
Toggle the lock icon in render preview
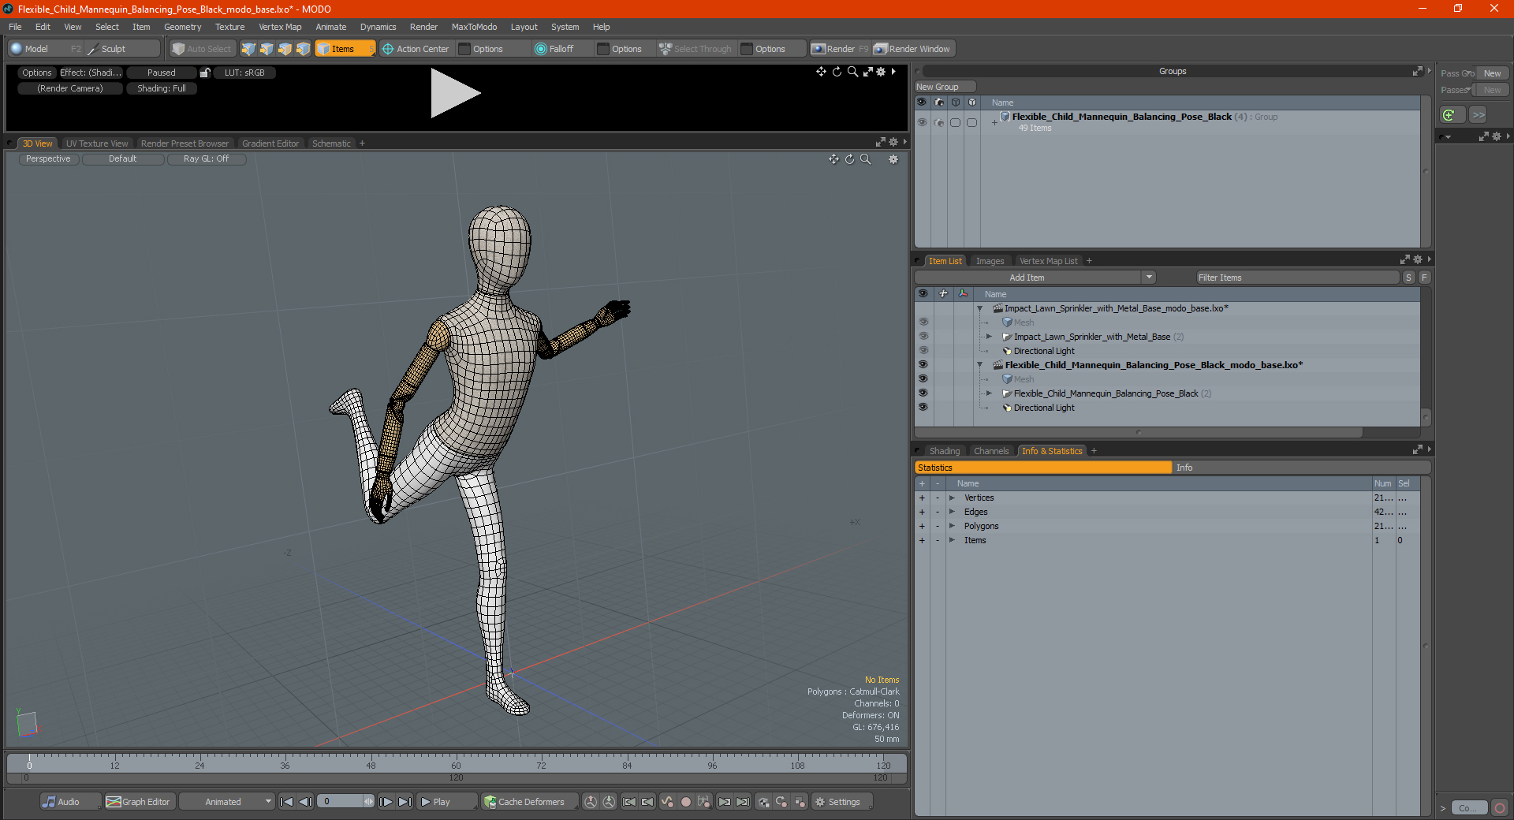(x=205, y=73)
